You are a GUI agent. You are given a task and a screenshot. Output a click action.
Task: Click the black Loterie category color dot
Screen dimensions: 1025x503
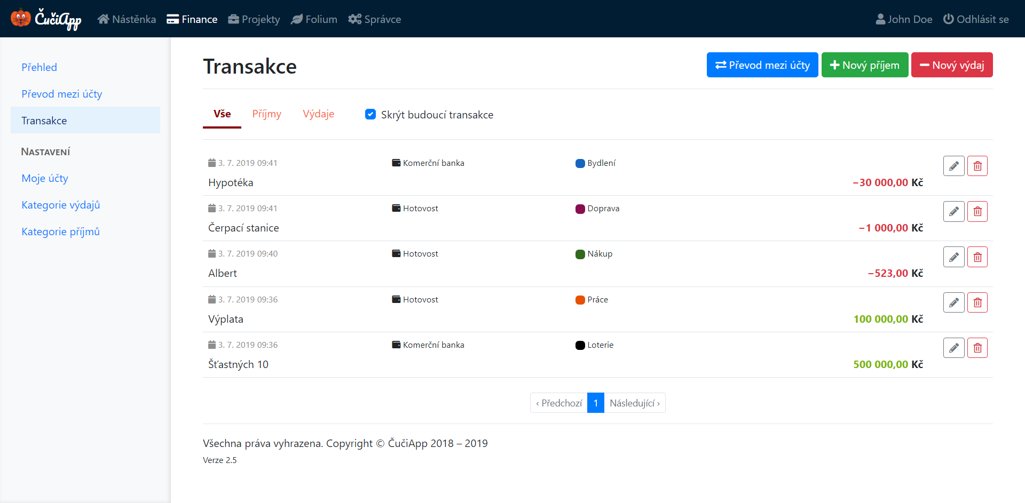point(580,345)
